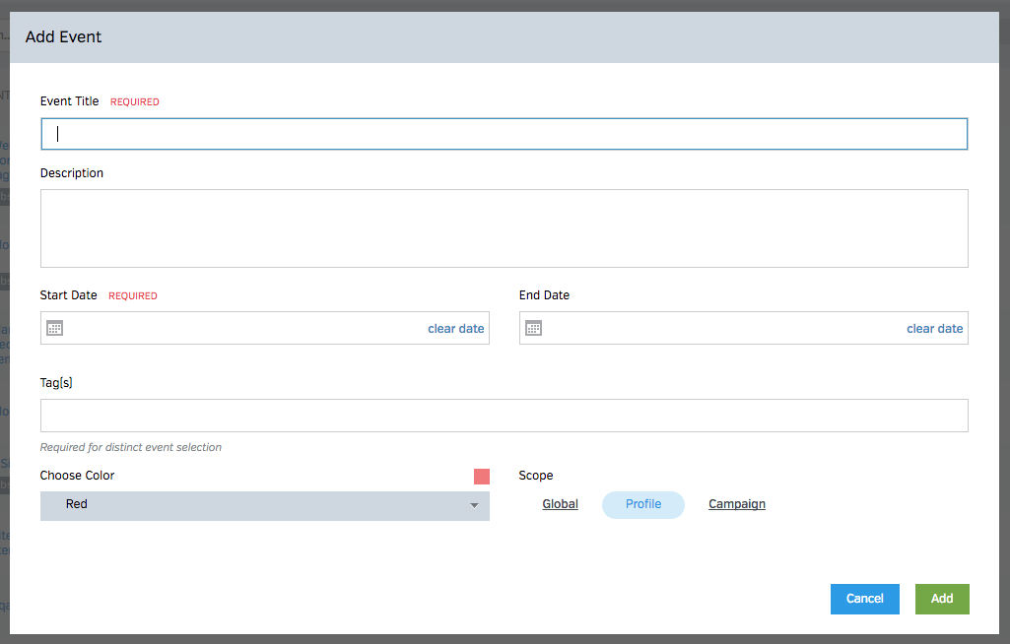Switch Scope to Campaign

coord(736,504)
